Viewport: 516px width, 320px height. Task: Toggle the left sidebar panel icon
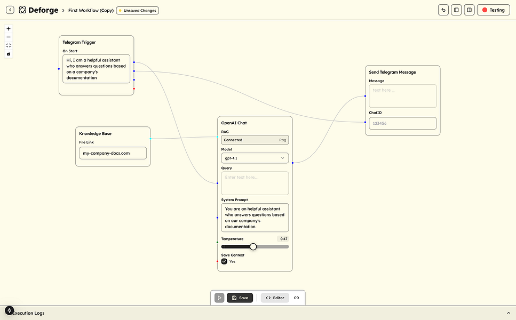456,10
